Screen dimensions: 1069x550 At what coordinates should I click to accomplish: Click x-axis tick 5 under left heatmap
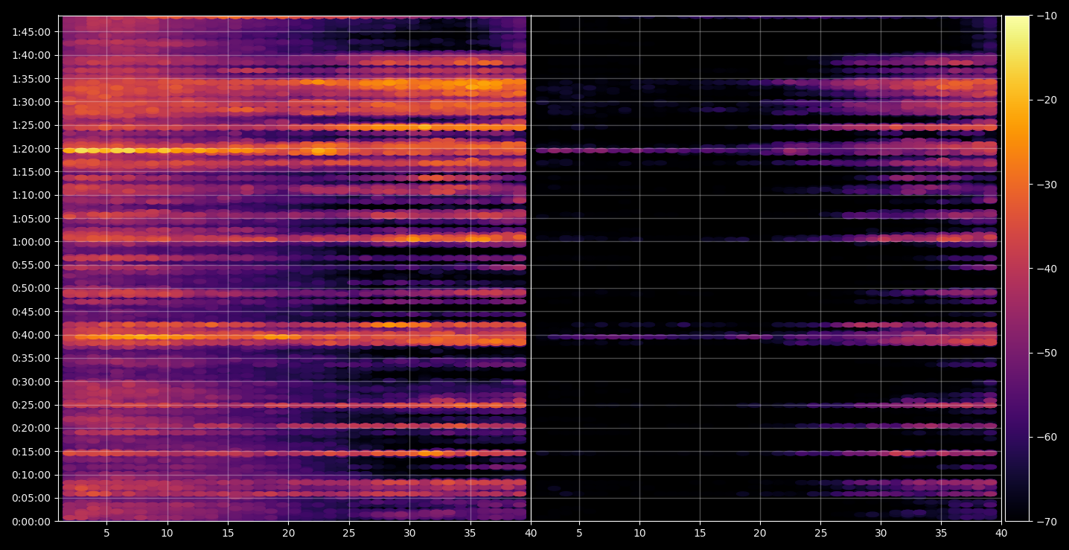106,533
